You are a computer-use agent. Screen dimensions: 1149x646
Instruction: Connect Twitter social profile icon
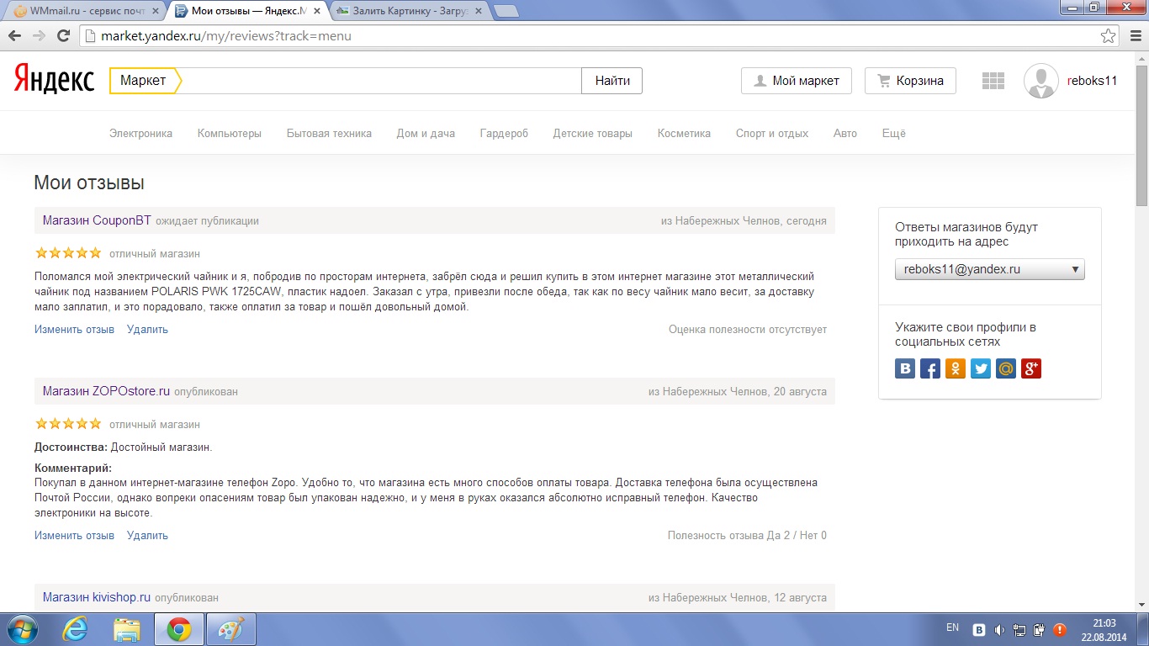click(981, 368)
